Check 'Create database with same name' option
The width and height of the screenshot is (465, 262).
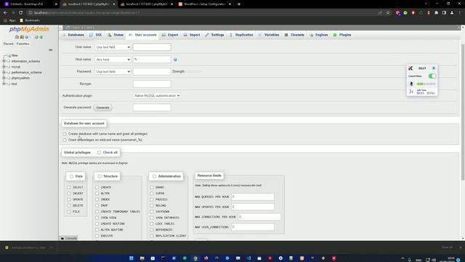65,134
